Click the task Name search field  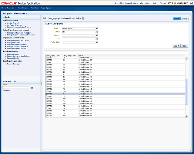tap(16, 87)
